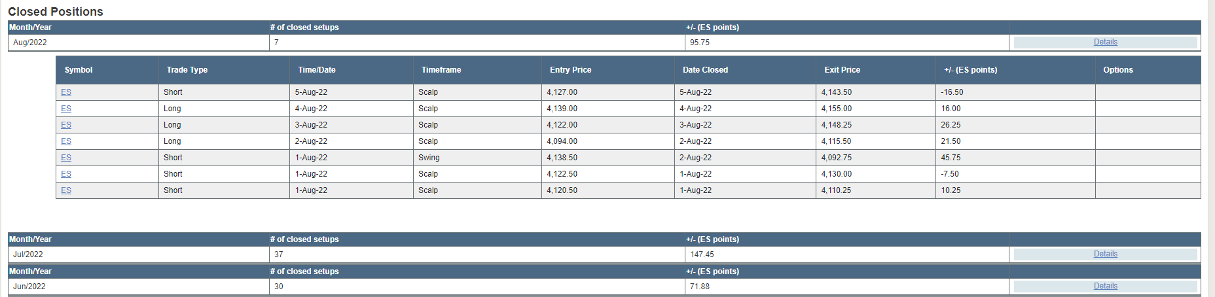1215x297 pixels.
Task: Open Details link for Aug/2022
Action: (x=1105, y=42)
